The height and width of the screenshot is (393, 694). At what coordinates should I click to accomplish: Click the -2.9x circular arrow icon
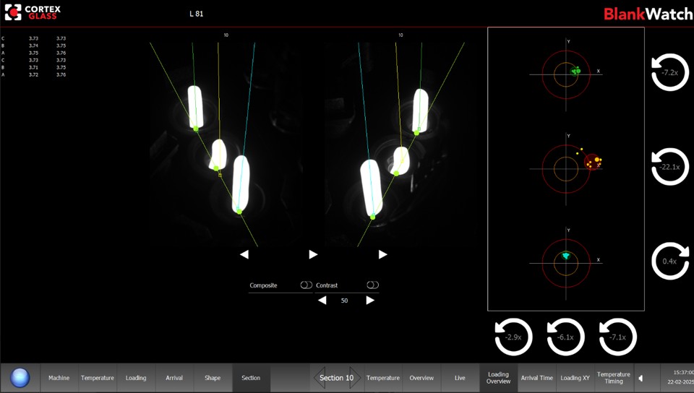[513, 337]
